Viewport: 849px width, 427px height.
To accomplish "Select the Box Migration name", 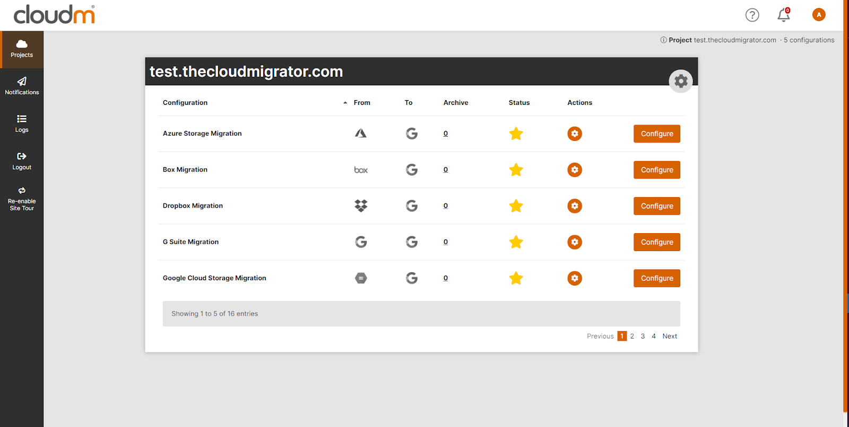I will tap(185, 170).
